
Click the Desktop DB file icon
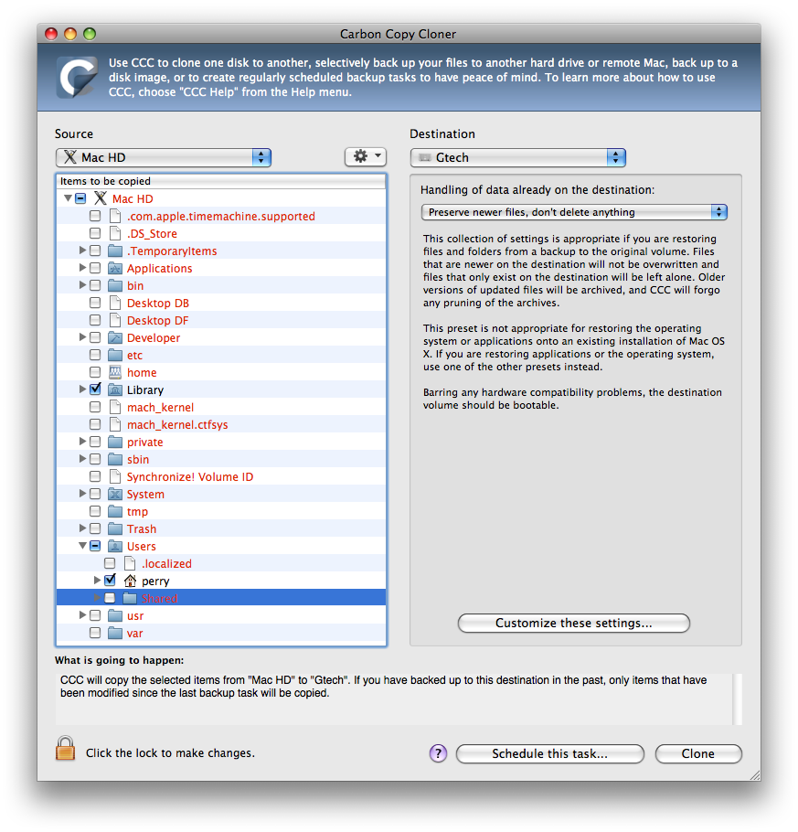115,303
